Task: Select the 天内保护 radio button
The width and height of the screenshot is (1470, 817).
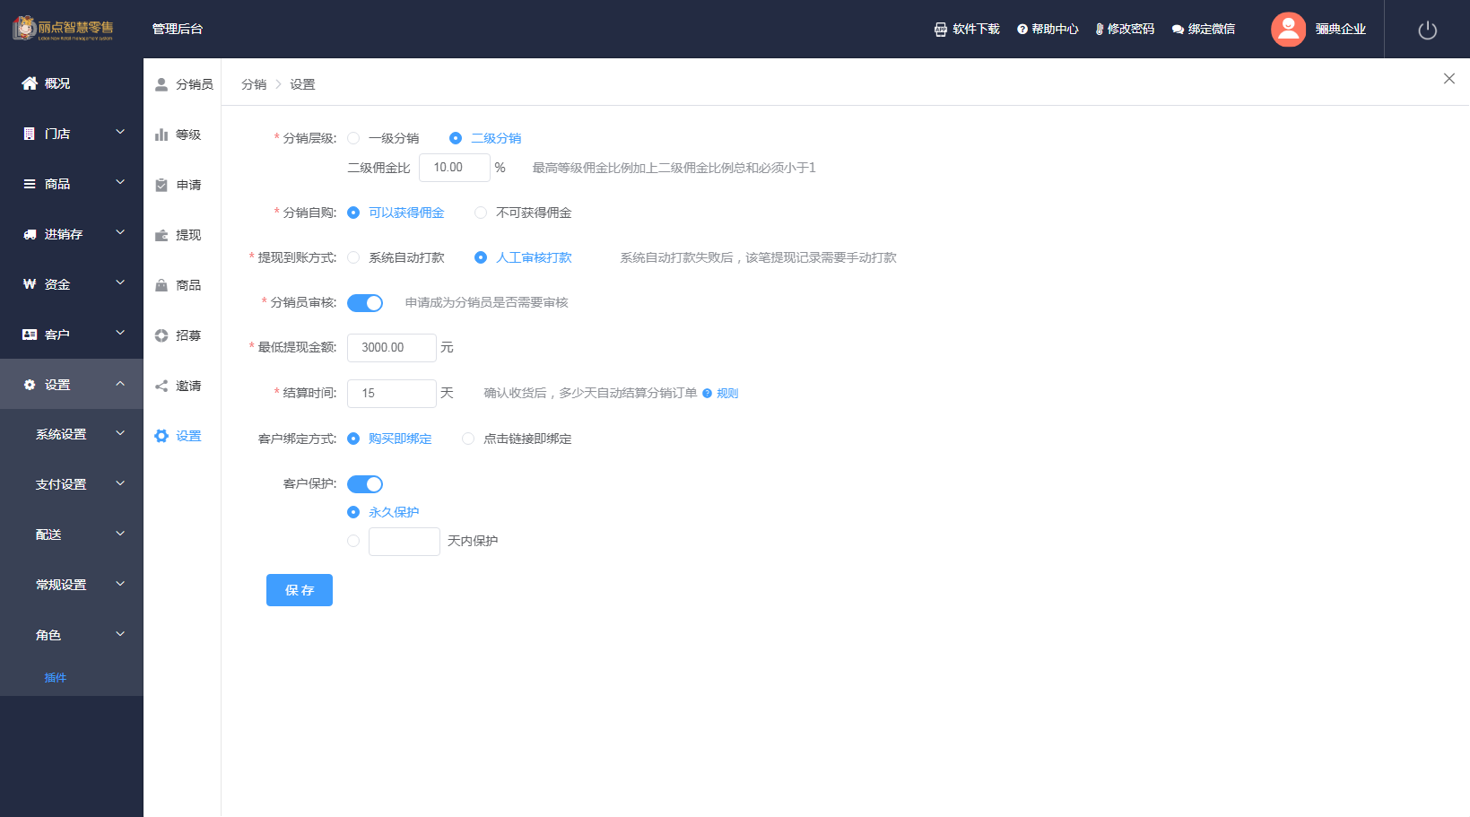Action: pos(353,541)
